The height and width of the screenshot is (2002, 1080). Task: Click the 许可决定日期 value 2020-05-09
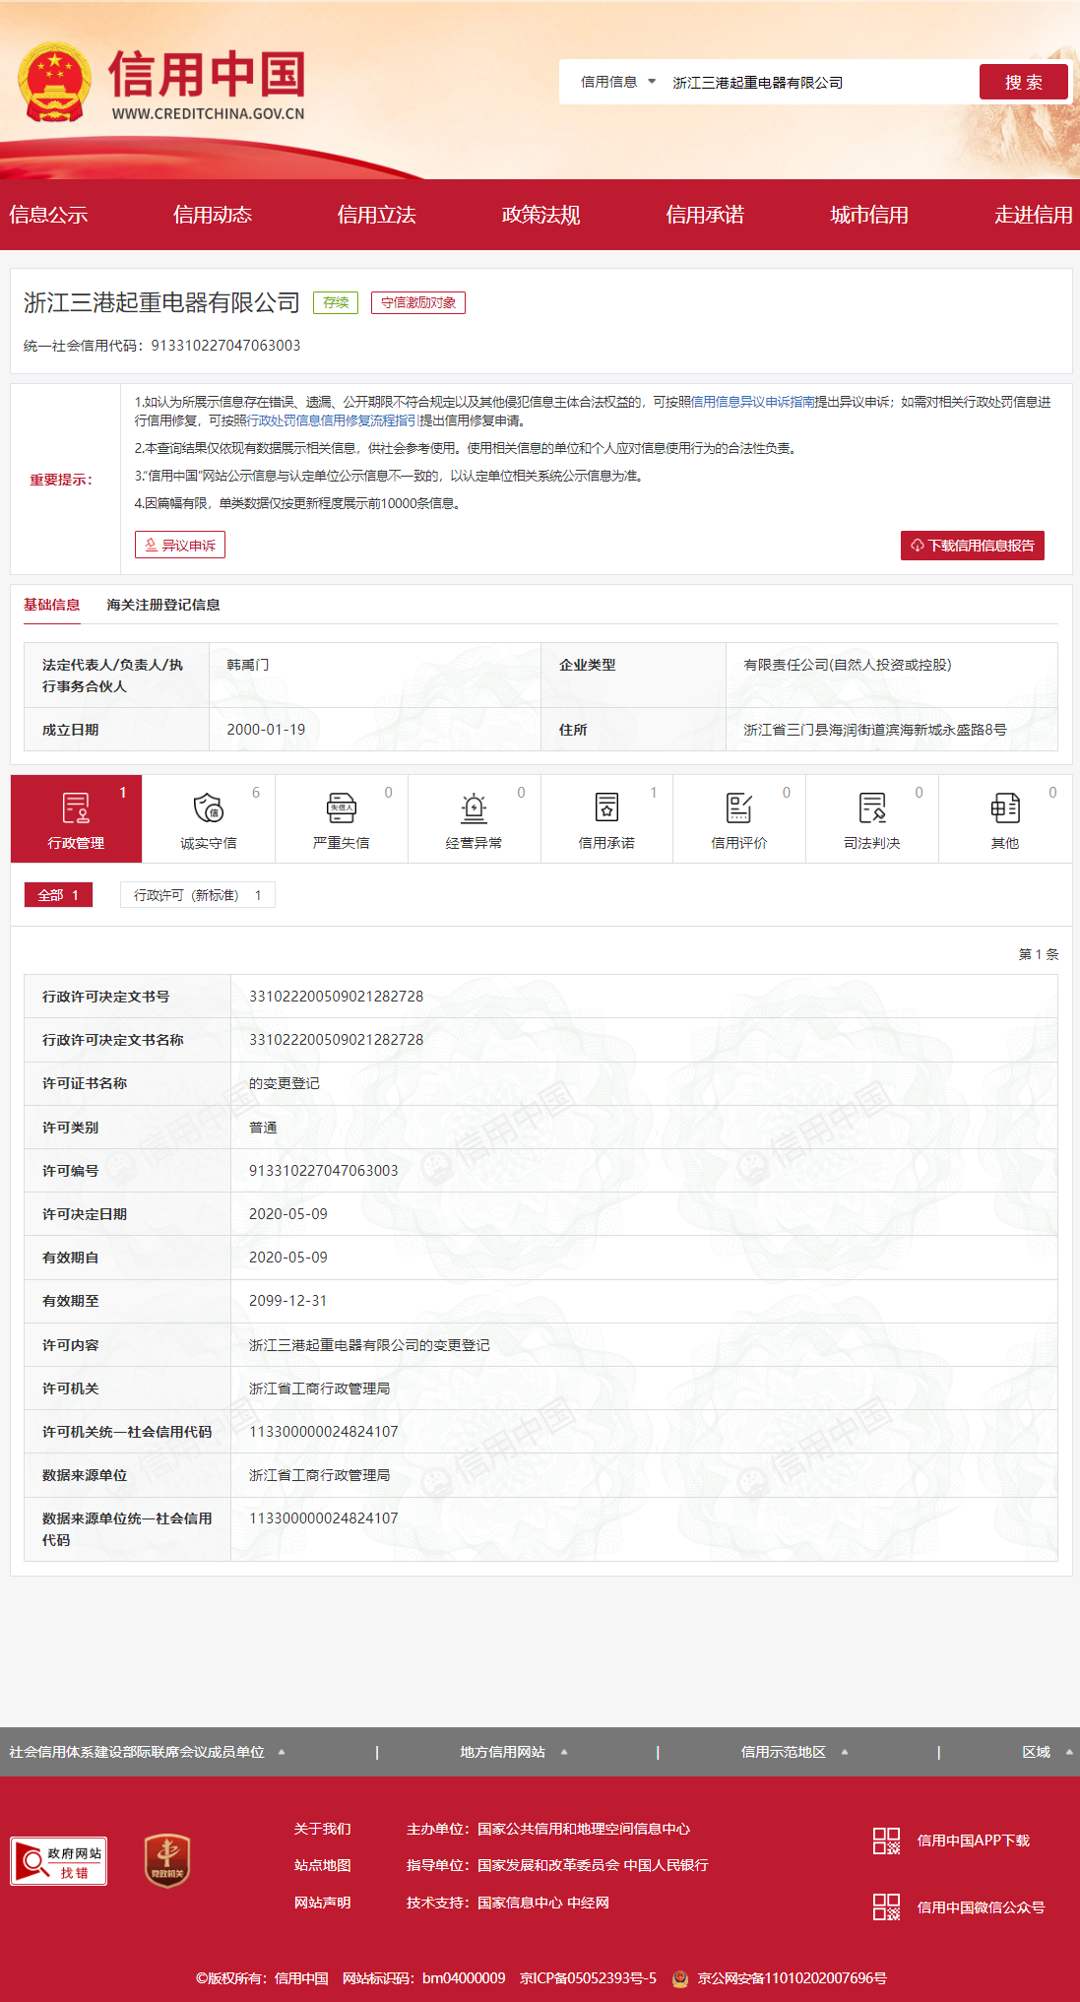tap(288, 1214)
